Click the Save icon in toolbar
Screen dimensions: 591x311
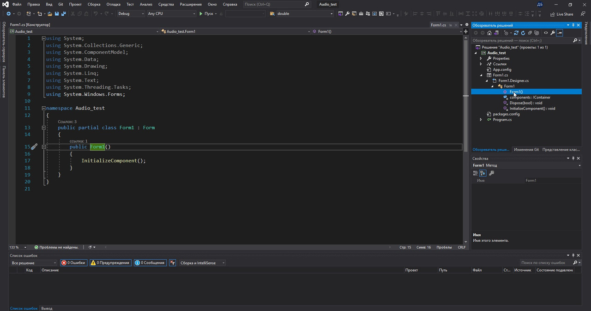(56, 13)
